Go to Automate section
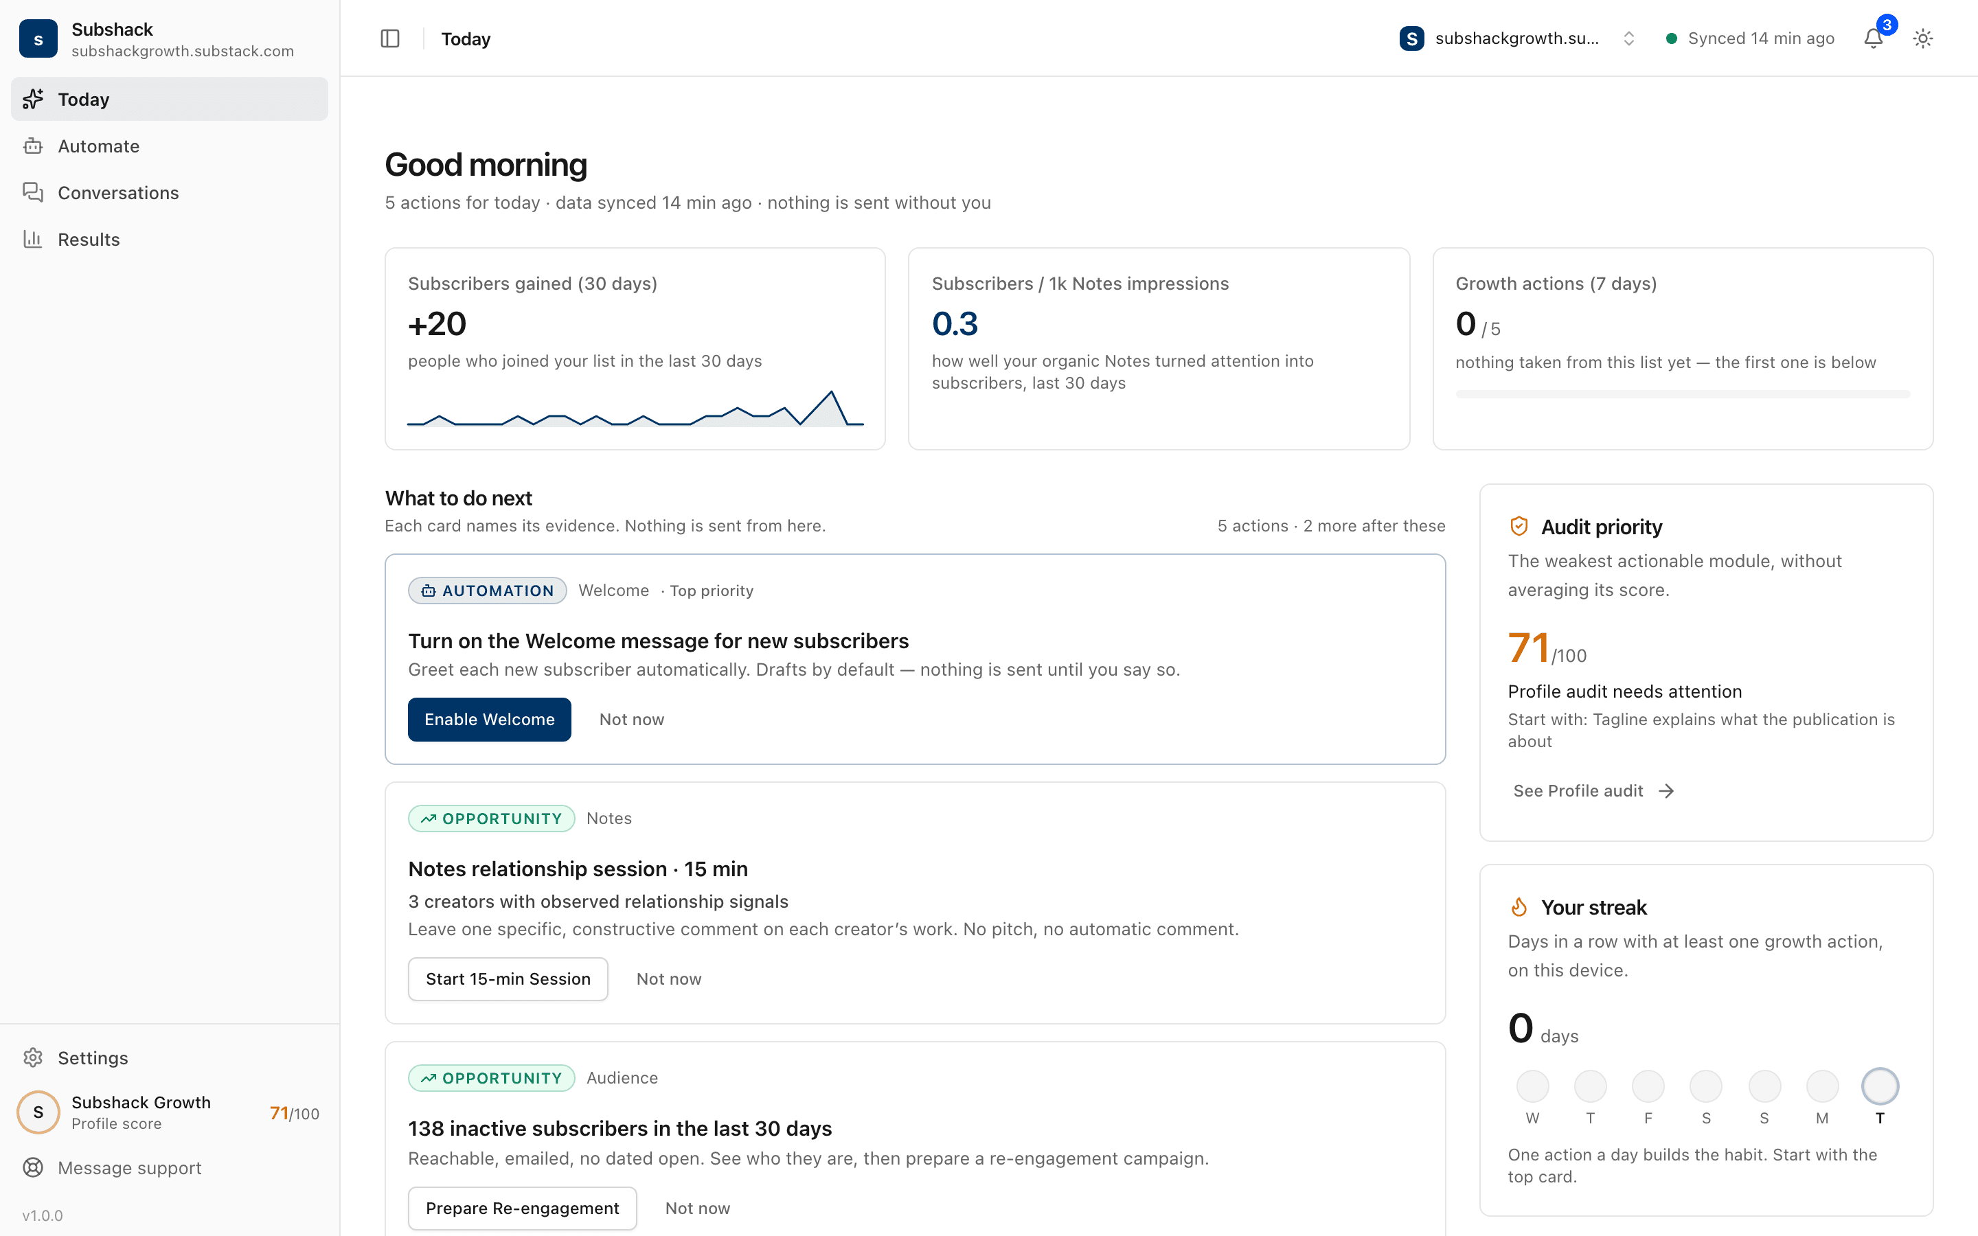The image size is (1978, 1236). pyautogui.click(x=169, y=146)
